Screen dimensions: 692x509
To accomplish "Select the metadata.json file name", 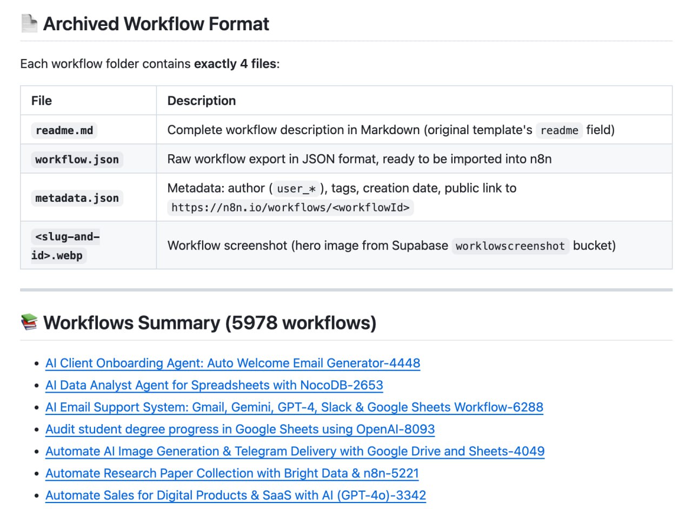I will [77, 198].
